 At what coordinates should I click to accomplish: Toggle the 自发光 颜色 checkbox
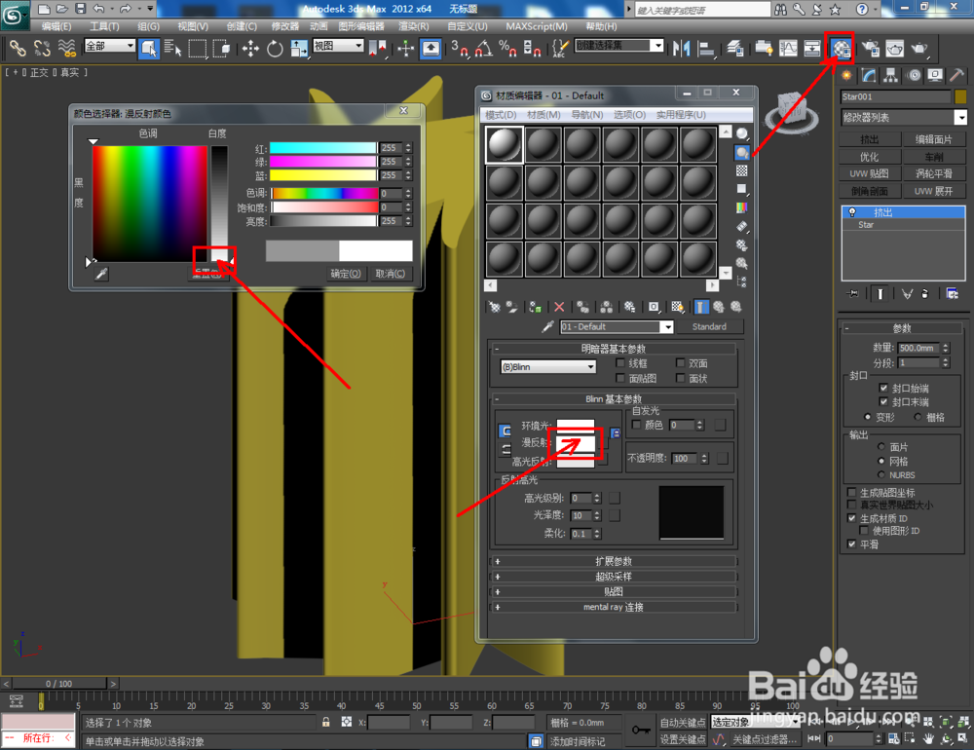[x=636, y=425]
